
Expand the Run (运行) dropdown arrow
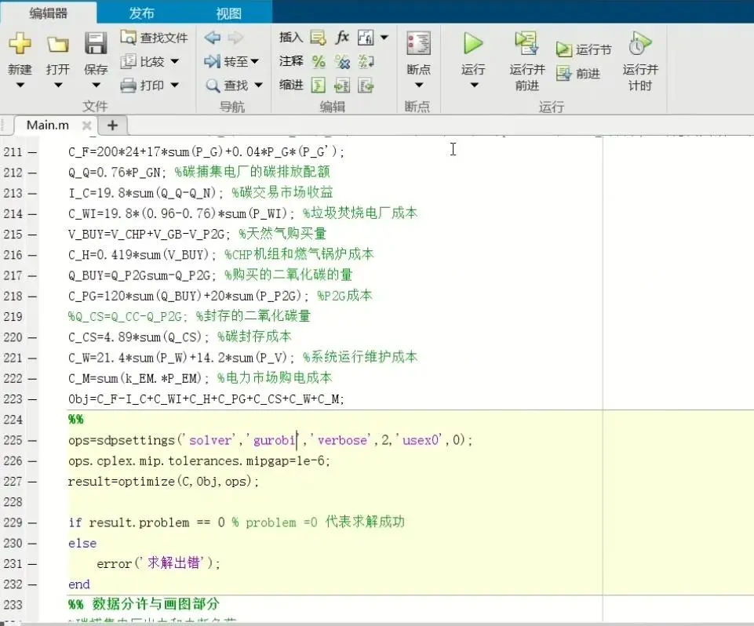coord(474,85)
